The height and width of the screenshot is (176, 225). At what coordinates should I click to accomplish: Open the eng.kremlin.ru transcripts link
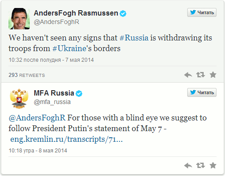coord(66,139)
